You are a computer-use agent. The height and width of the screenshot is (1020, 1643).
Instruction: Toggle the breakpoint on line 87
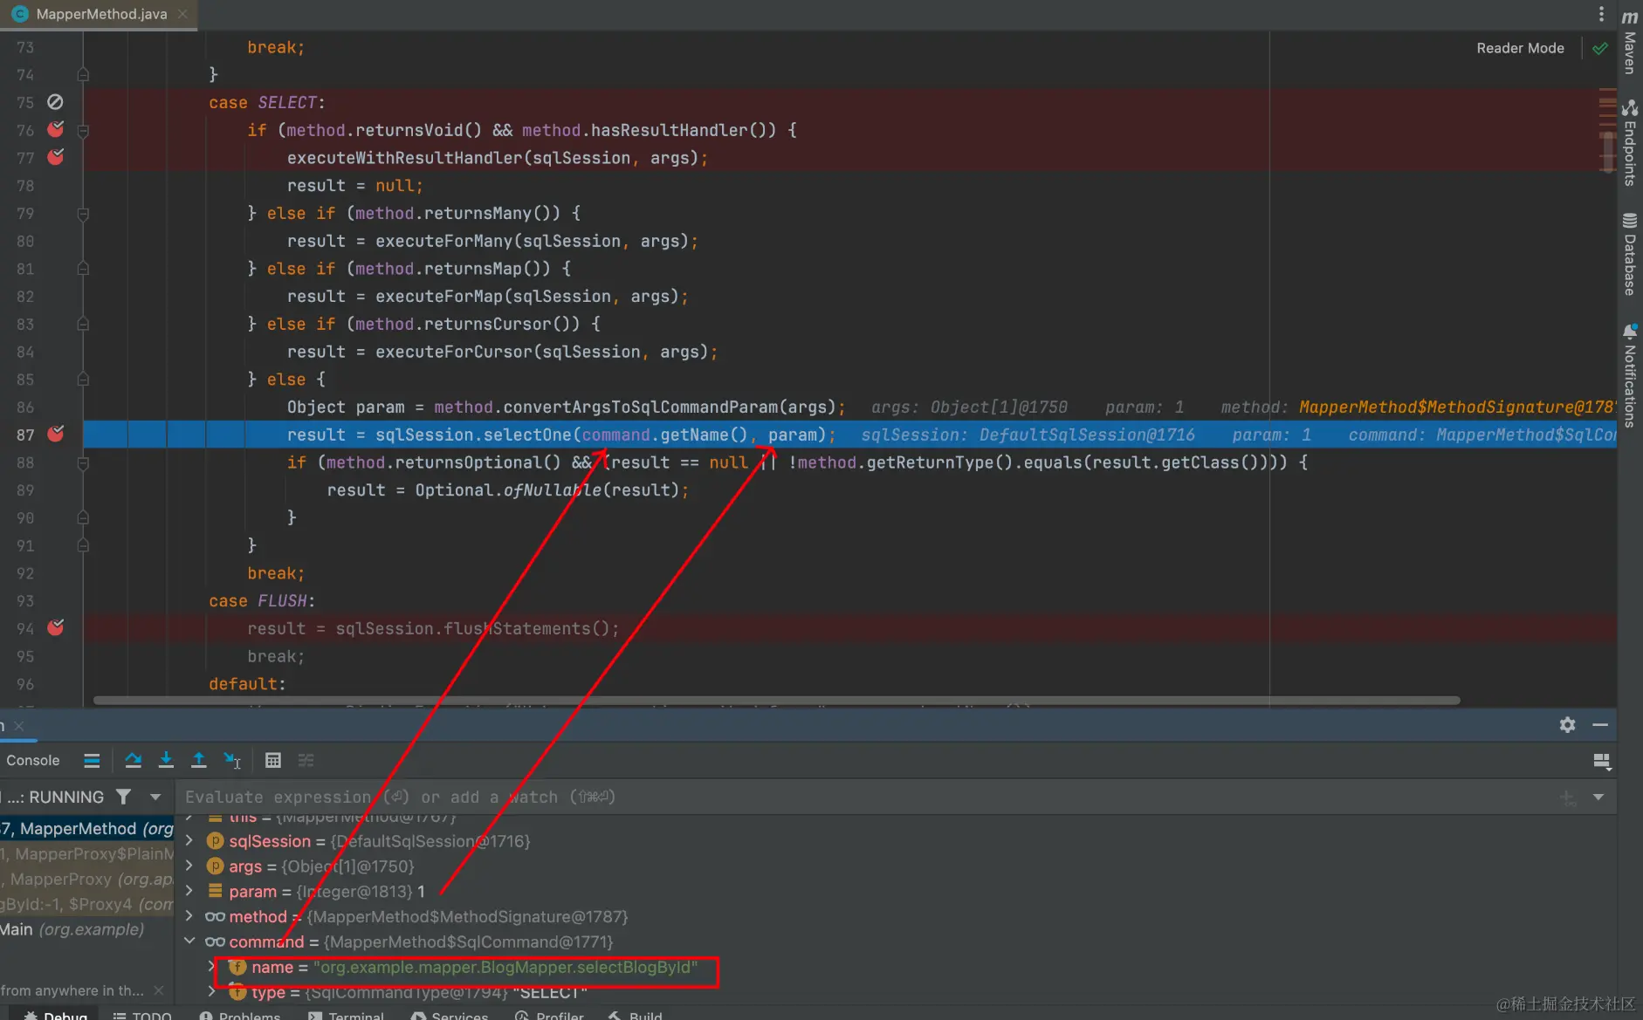tap(56, 434)
